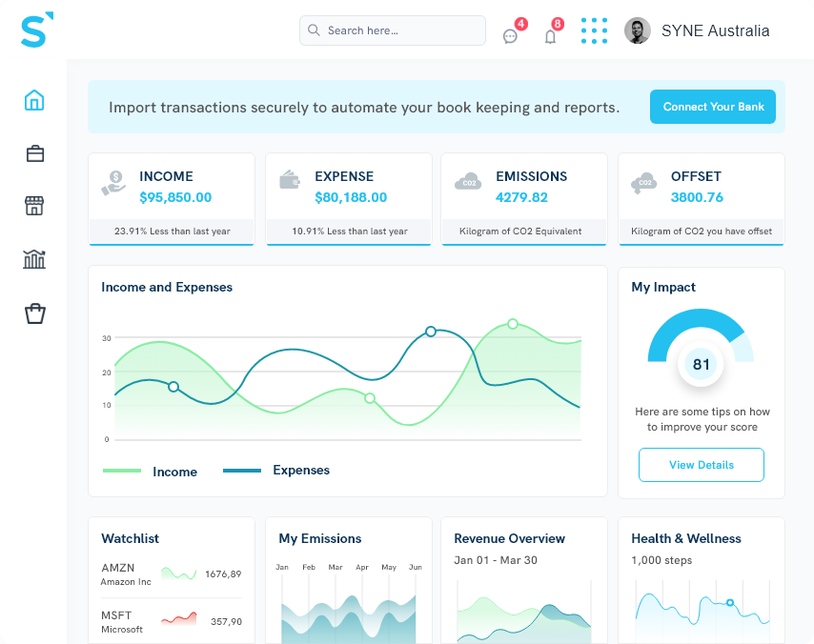Open notifications bell with 8 badge
Screen dimensions: 814x644
pyautogui.click(x=550, y=36)
